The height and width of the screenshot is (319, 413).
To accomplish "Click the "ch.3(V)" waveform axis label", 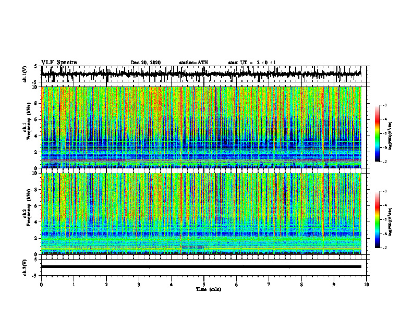I will [25, 267].
